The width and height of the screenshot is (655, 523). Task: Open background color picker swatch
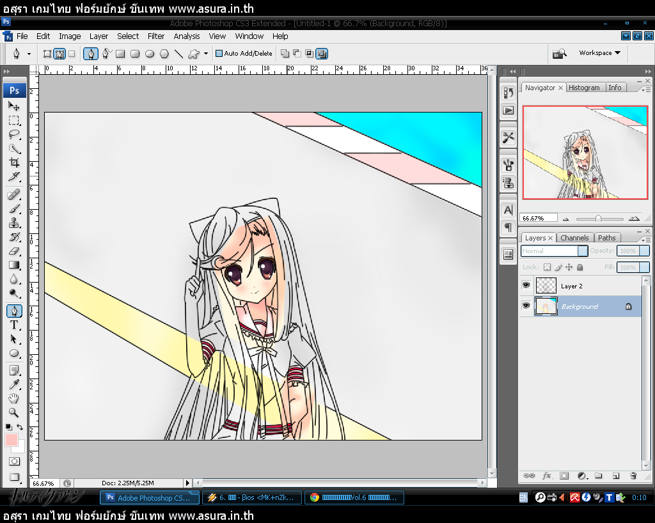point(20,448)
